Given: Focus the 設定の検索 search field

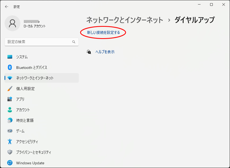Looking at the screenshot, I should click(38, 42).
